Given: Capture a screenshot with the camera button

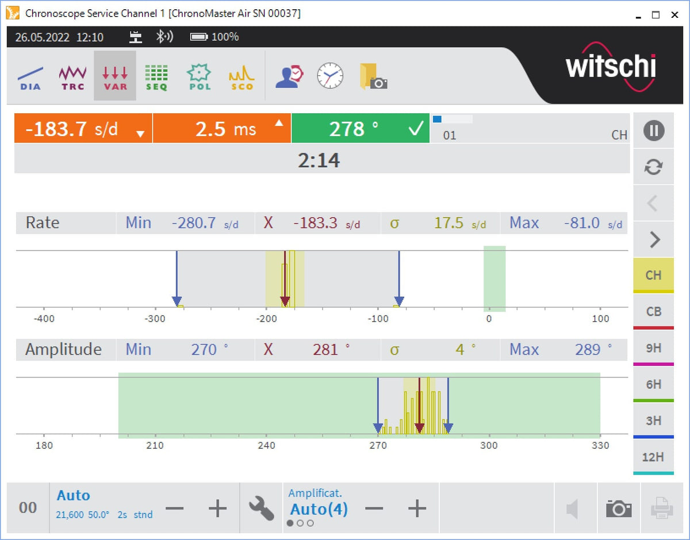Looking at the screenshot, I should pyautogui.click(x=619, y=508).
